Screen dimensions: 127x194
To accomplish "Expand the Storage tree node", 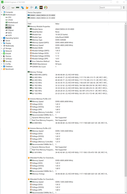I will [x=1, y=48].
